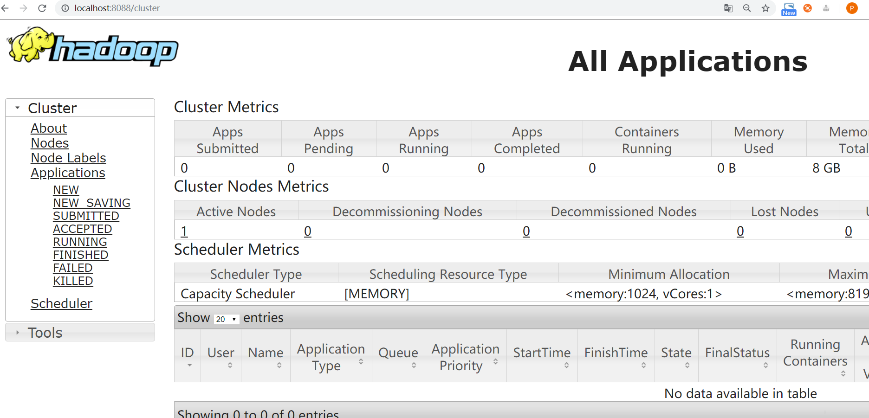Show applications in KILLED state
Screen dimensions: 869x418
[x=73, y=281]
